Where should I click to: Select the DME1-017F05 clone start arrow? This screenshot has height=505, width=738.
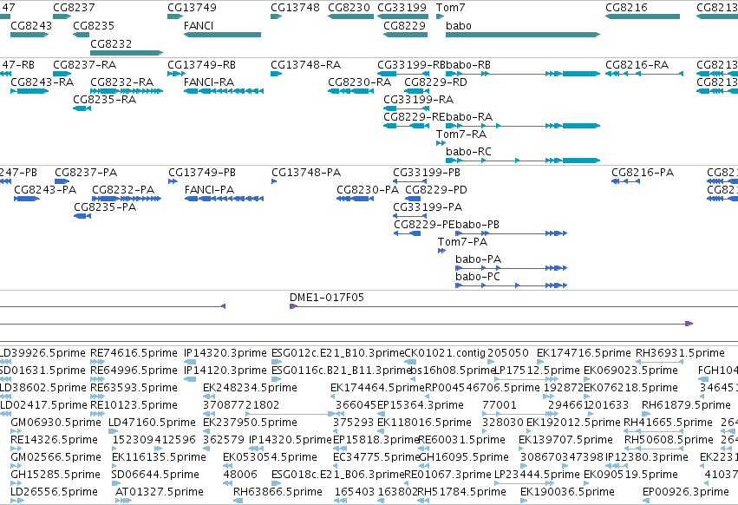[294, 306]
